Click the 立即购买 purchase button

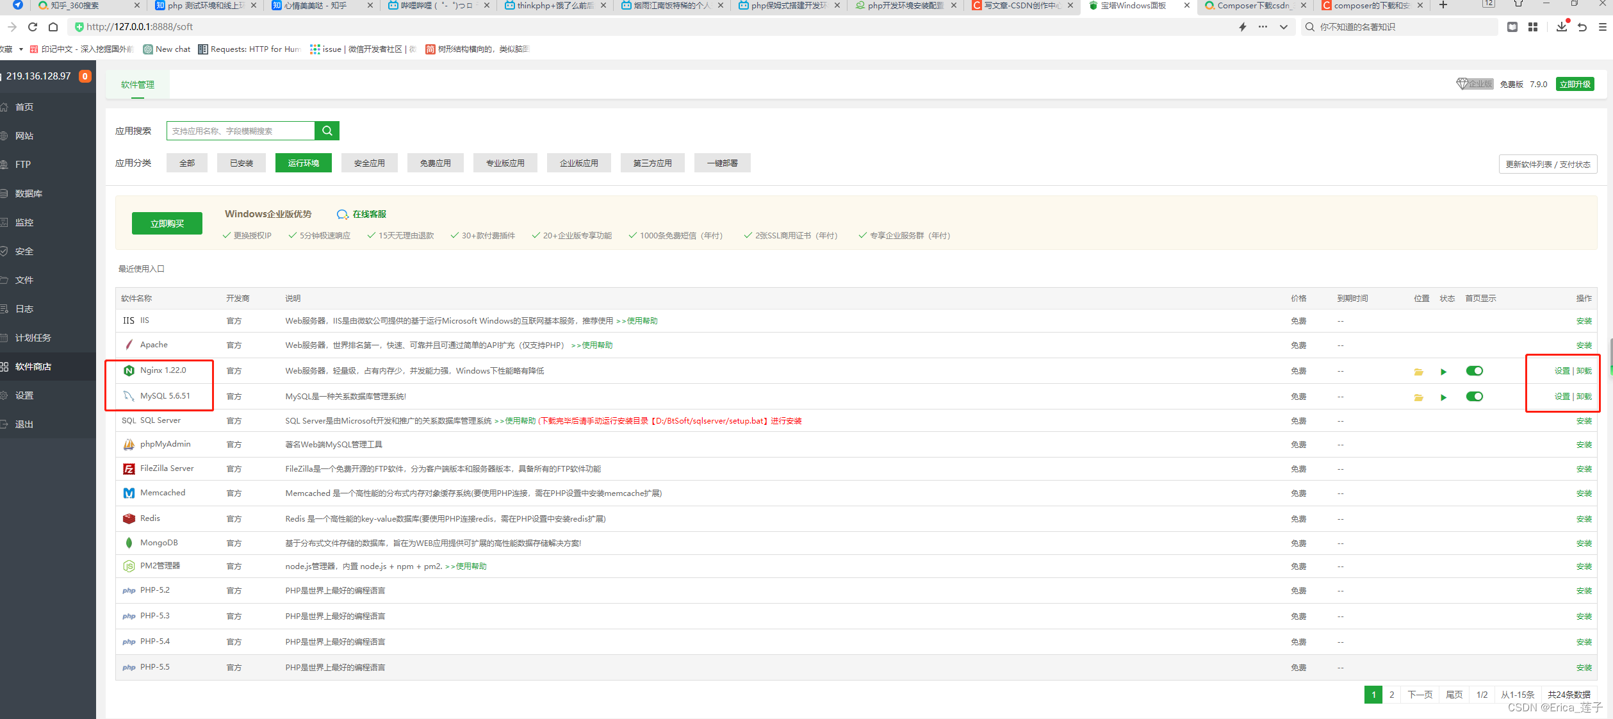(x=167, y=223)
